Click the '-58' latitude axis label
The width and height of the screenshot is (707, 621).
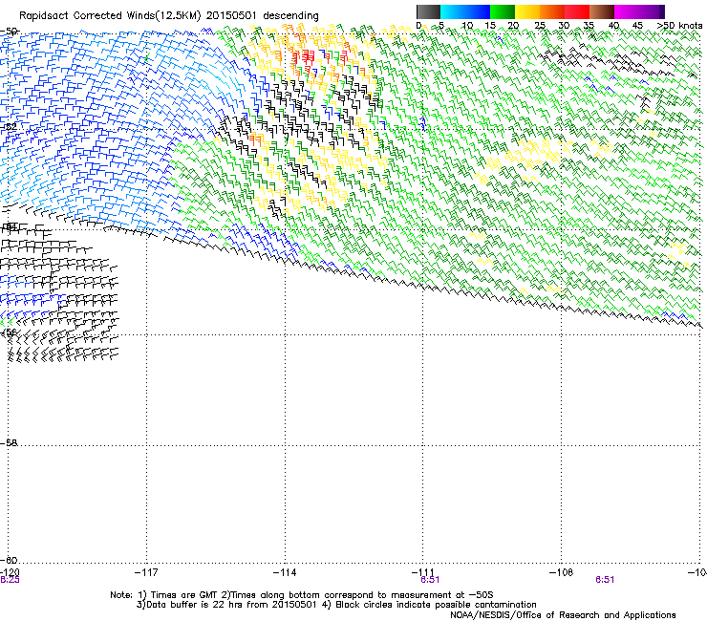9,443
